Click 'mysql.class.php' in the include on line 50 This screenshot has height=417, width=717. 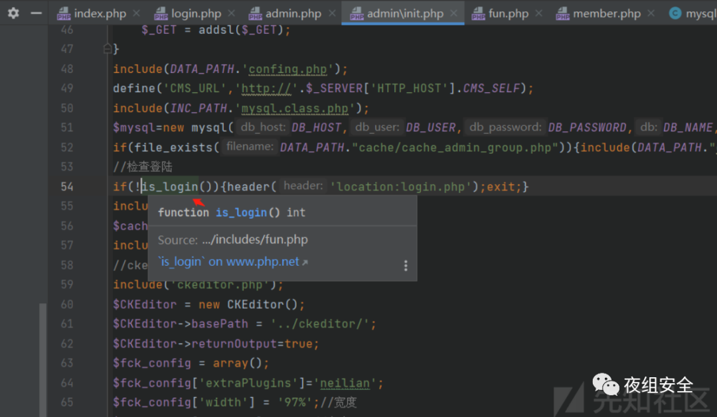(x=295, y=108)
